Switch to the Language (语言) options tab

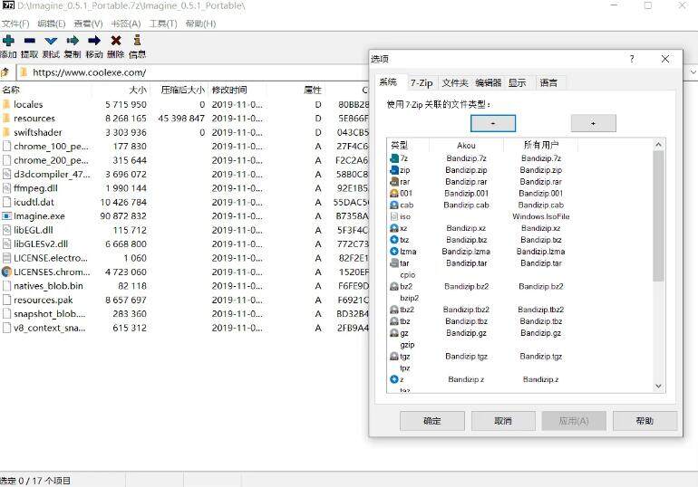click(x=548, y=82)
